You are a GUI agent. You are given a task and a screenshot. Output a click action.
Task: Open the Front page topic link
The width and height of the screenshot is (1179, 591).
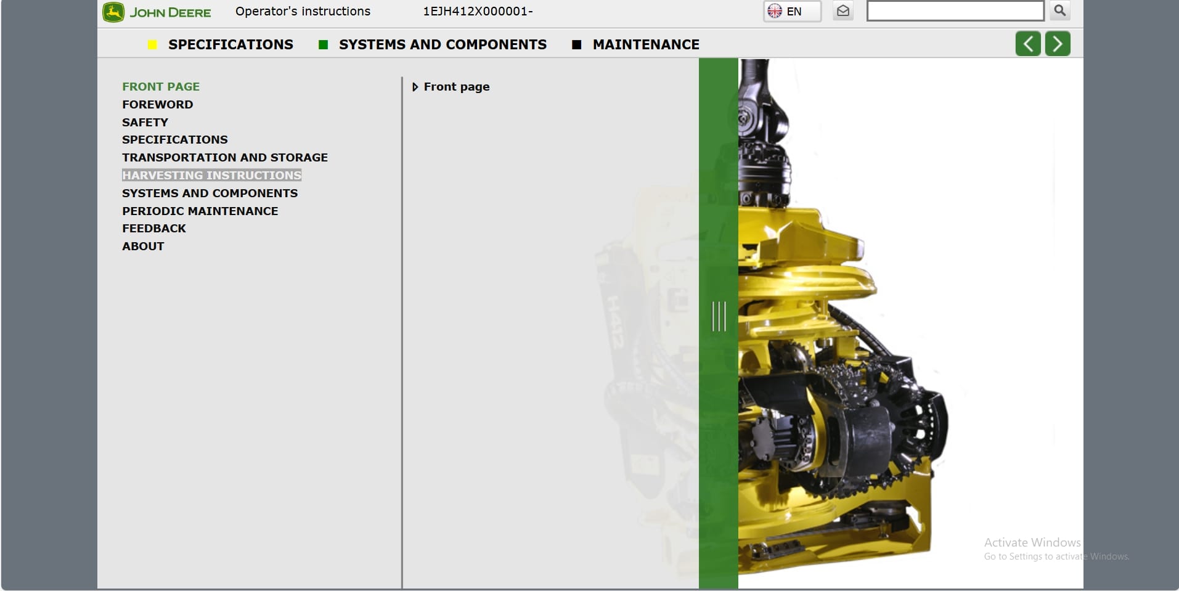457,87
